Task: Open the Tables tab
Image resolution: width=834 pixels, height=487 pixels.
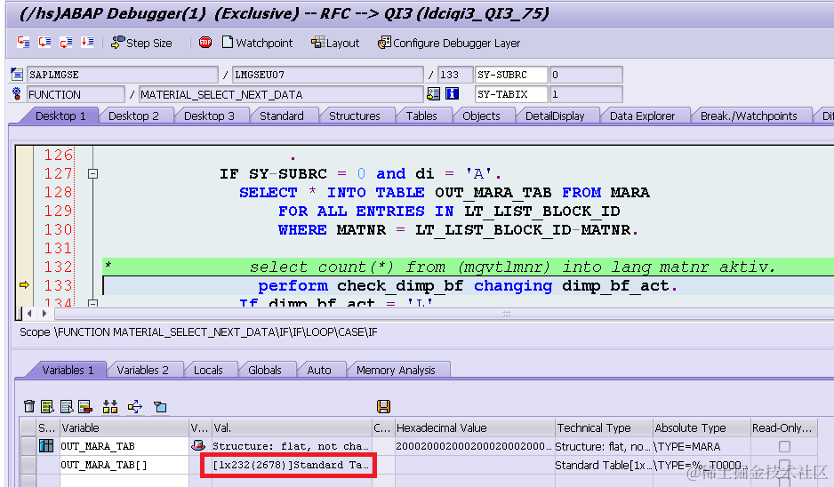Action: (x=421, y=116)
